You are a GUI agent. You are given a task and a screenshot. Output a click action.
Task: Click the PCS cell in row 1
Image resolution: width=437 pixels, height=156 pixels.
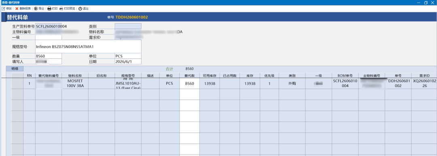coord(170,83)
